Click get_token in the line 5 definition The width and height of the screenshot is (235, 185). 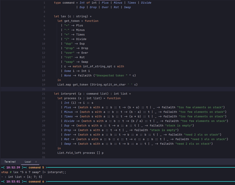[x=72, y=21]
